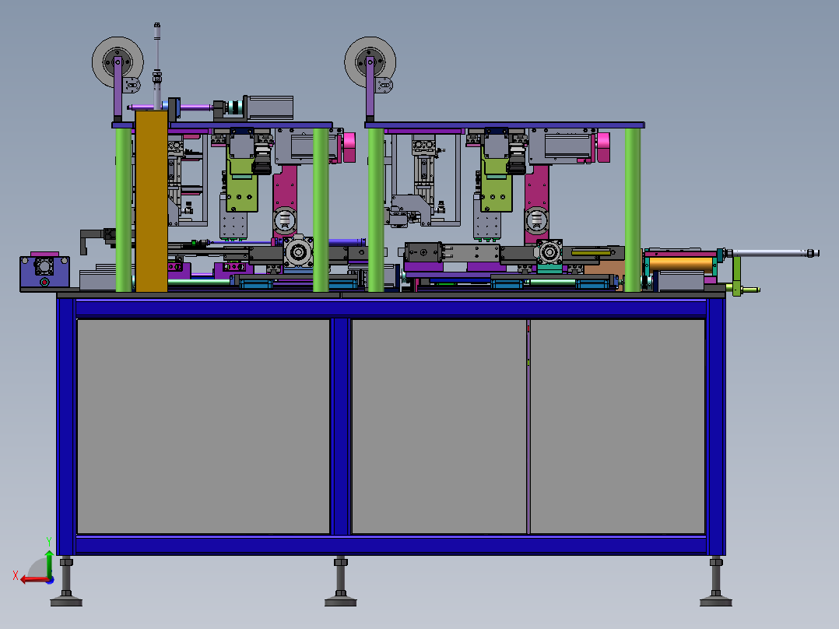Select the pink knob on right station
Screen dimensions: 839x629
[603, 147]
